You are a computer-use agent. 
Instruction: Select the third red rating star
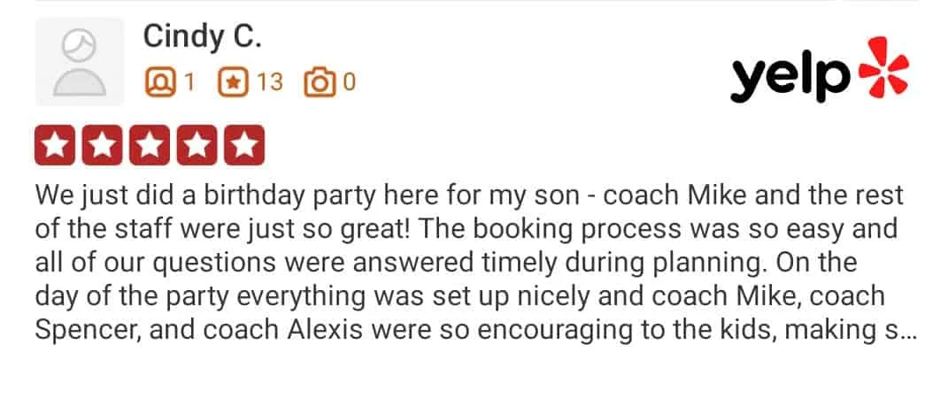pos(150,145)
